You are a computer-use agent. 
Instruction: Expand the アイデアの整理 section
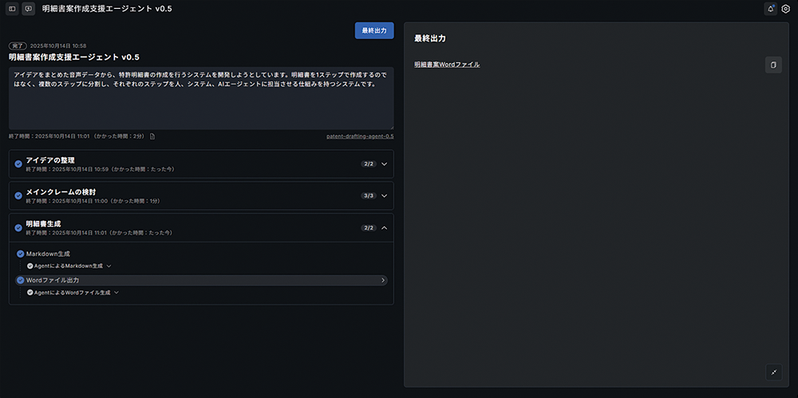coord(384,164)
